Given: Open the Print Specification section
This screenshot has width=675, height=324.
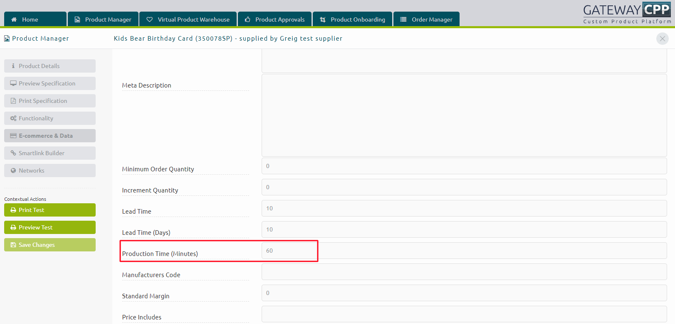Looking at the screenshot, I should (50, 101).
